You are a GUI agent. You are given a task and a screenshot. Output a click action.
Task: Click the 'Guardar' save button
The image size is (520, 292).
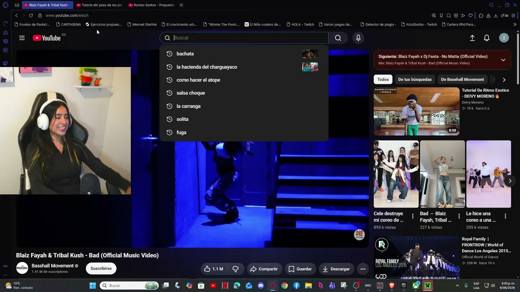pyautogui.click(x=300, y=269)
